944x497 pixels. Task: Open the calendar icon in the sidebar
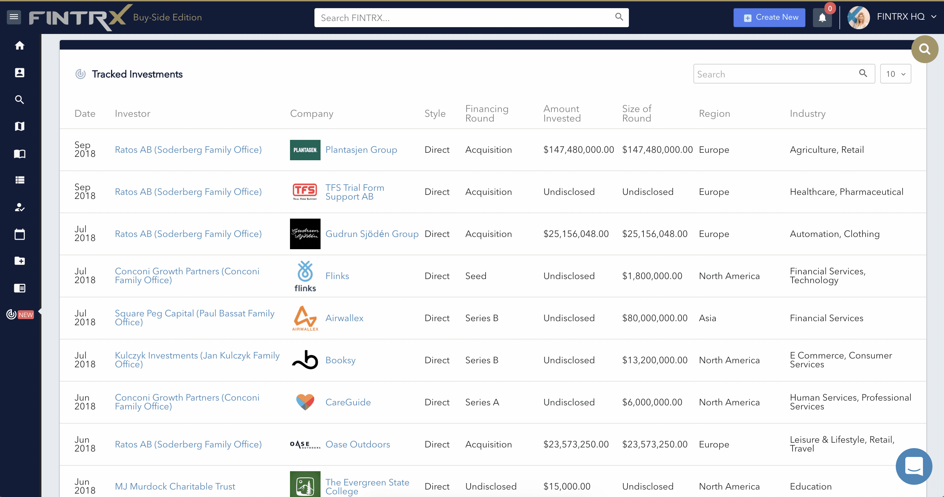[19, 234]
